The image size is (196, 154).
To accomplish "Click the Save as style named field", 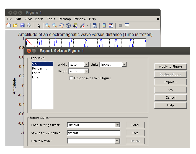I will pos(94,133).
